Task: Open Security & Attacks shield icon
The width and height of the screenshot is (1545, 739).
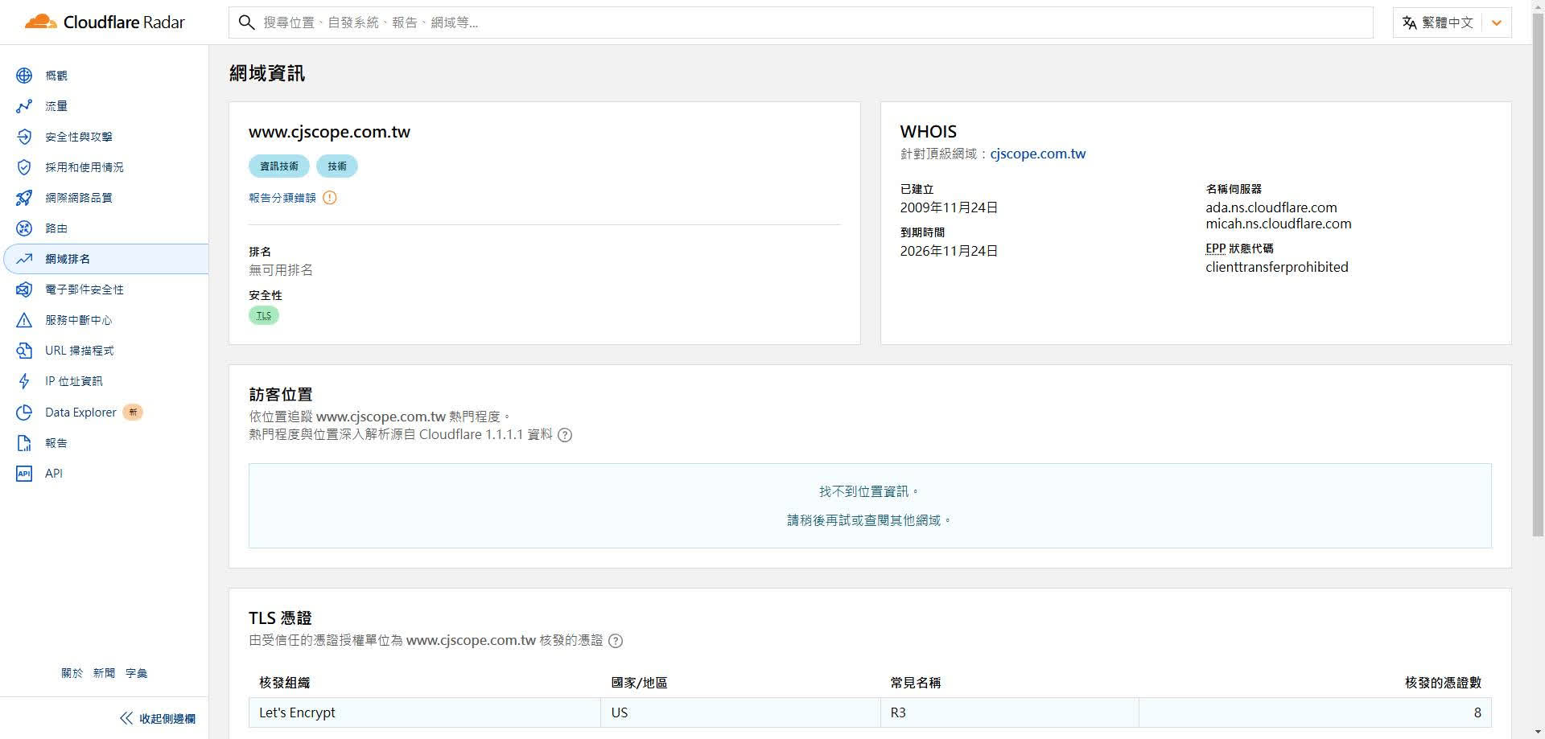Action: [24, 137]
